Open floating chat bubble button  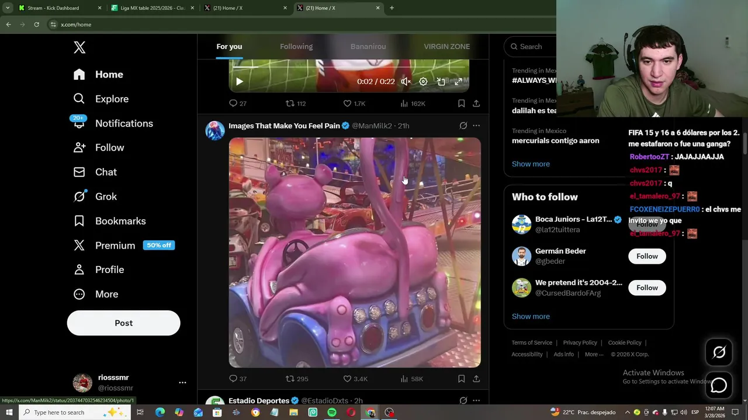click(719, 386)
